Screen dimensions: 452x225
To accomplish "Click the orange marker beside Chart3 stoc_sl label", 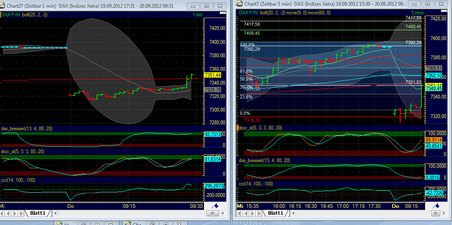I will 238,127.
